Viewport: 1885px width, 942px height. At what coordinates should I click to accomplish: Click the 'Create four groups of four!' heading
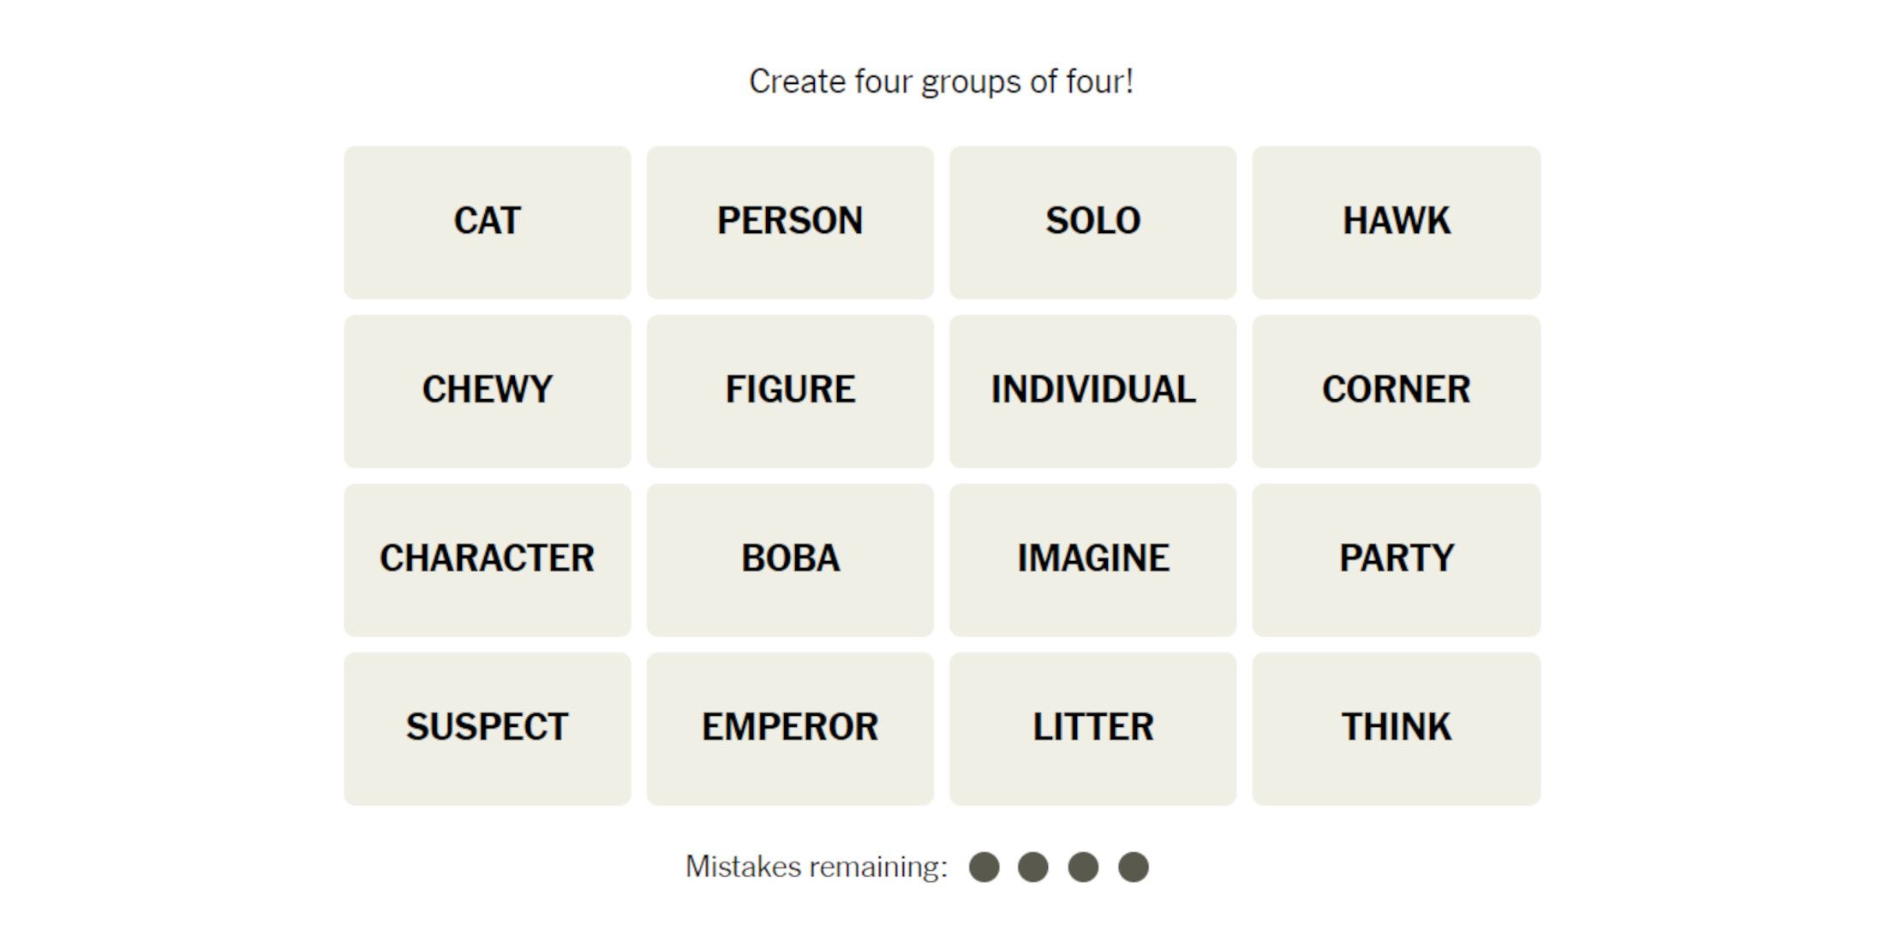[941, 82]
